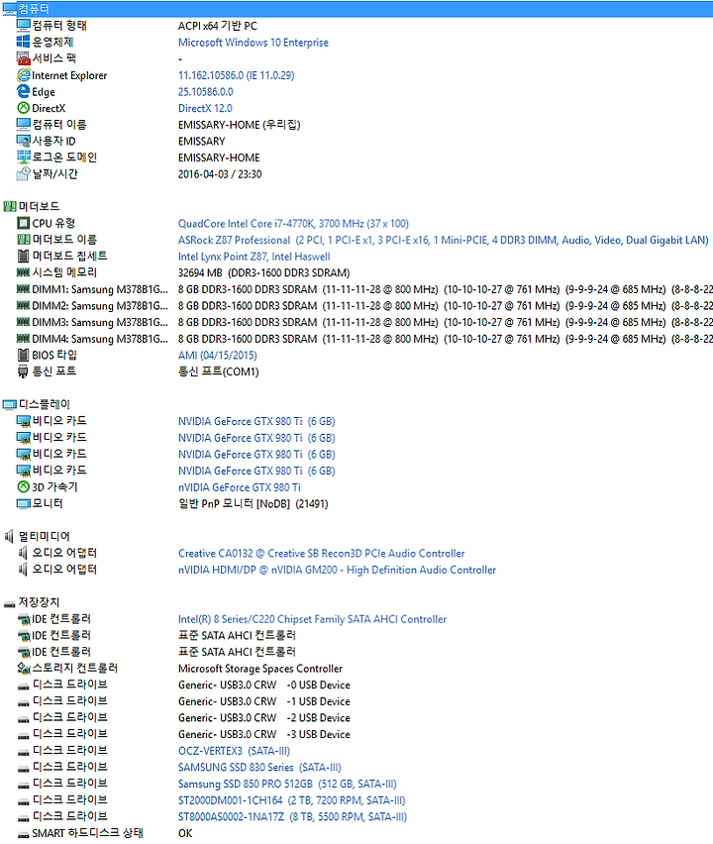The width and height of the screenshot is (713, 844).
Task: Open the nVIDIA GeForce GTX 980 Ti accelerator link
Action: coord(240,487)
